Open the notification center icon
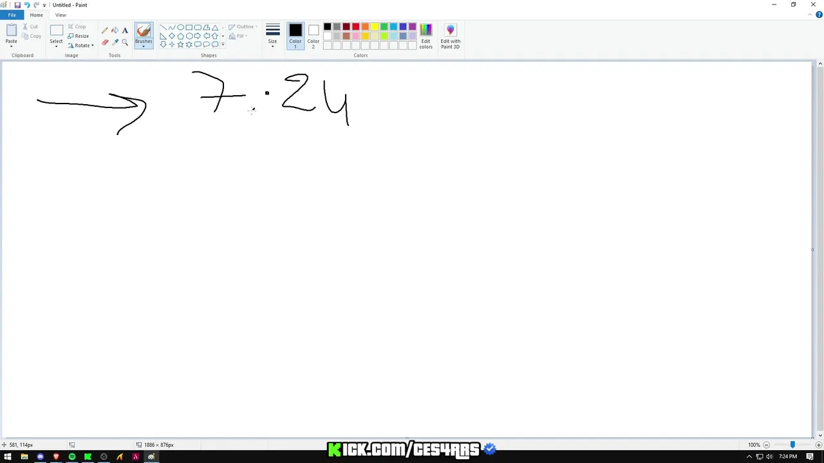This screenshot has width=824, height=463. pos(810,457)
